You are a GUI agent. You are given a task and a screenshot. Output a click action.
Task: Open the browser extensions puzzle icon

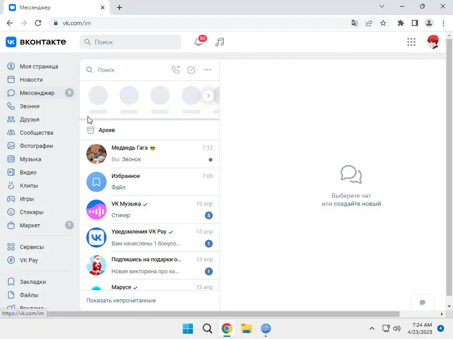click(401, 23)
